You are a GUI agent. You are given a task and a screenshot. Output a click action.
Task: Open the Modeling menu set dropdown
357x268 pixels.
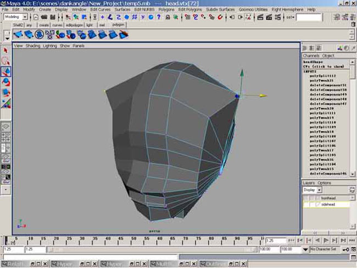click(x=25, y=17)
